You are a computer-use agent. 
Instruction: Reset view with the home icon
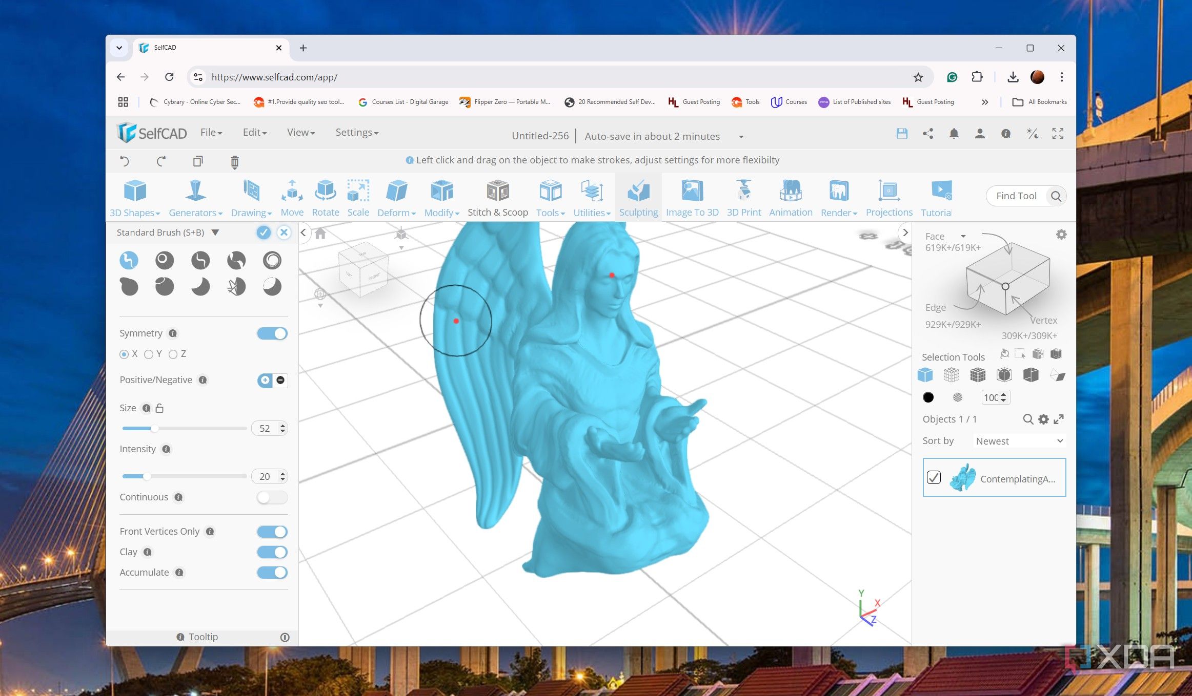(320, 234)
